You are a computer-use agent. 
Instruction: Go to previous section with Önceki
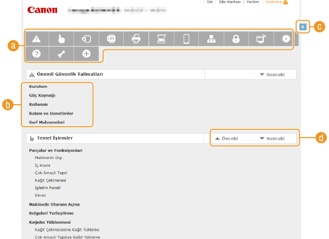tap(227, 139)
